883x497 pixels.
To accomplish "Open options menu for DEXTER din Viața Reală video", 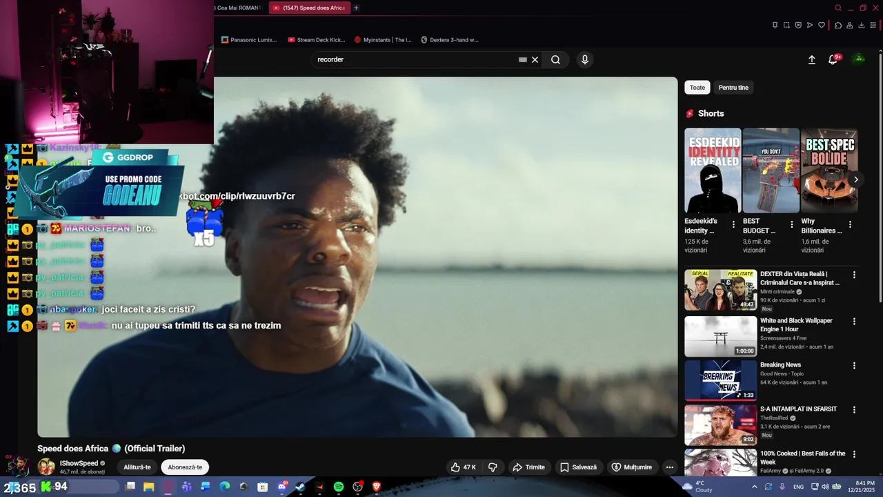I will [x=854, y=275].
